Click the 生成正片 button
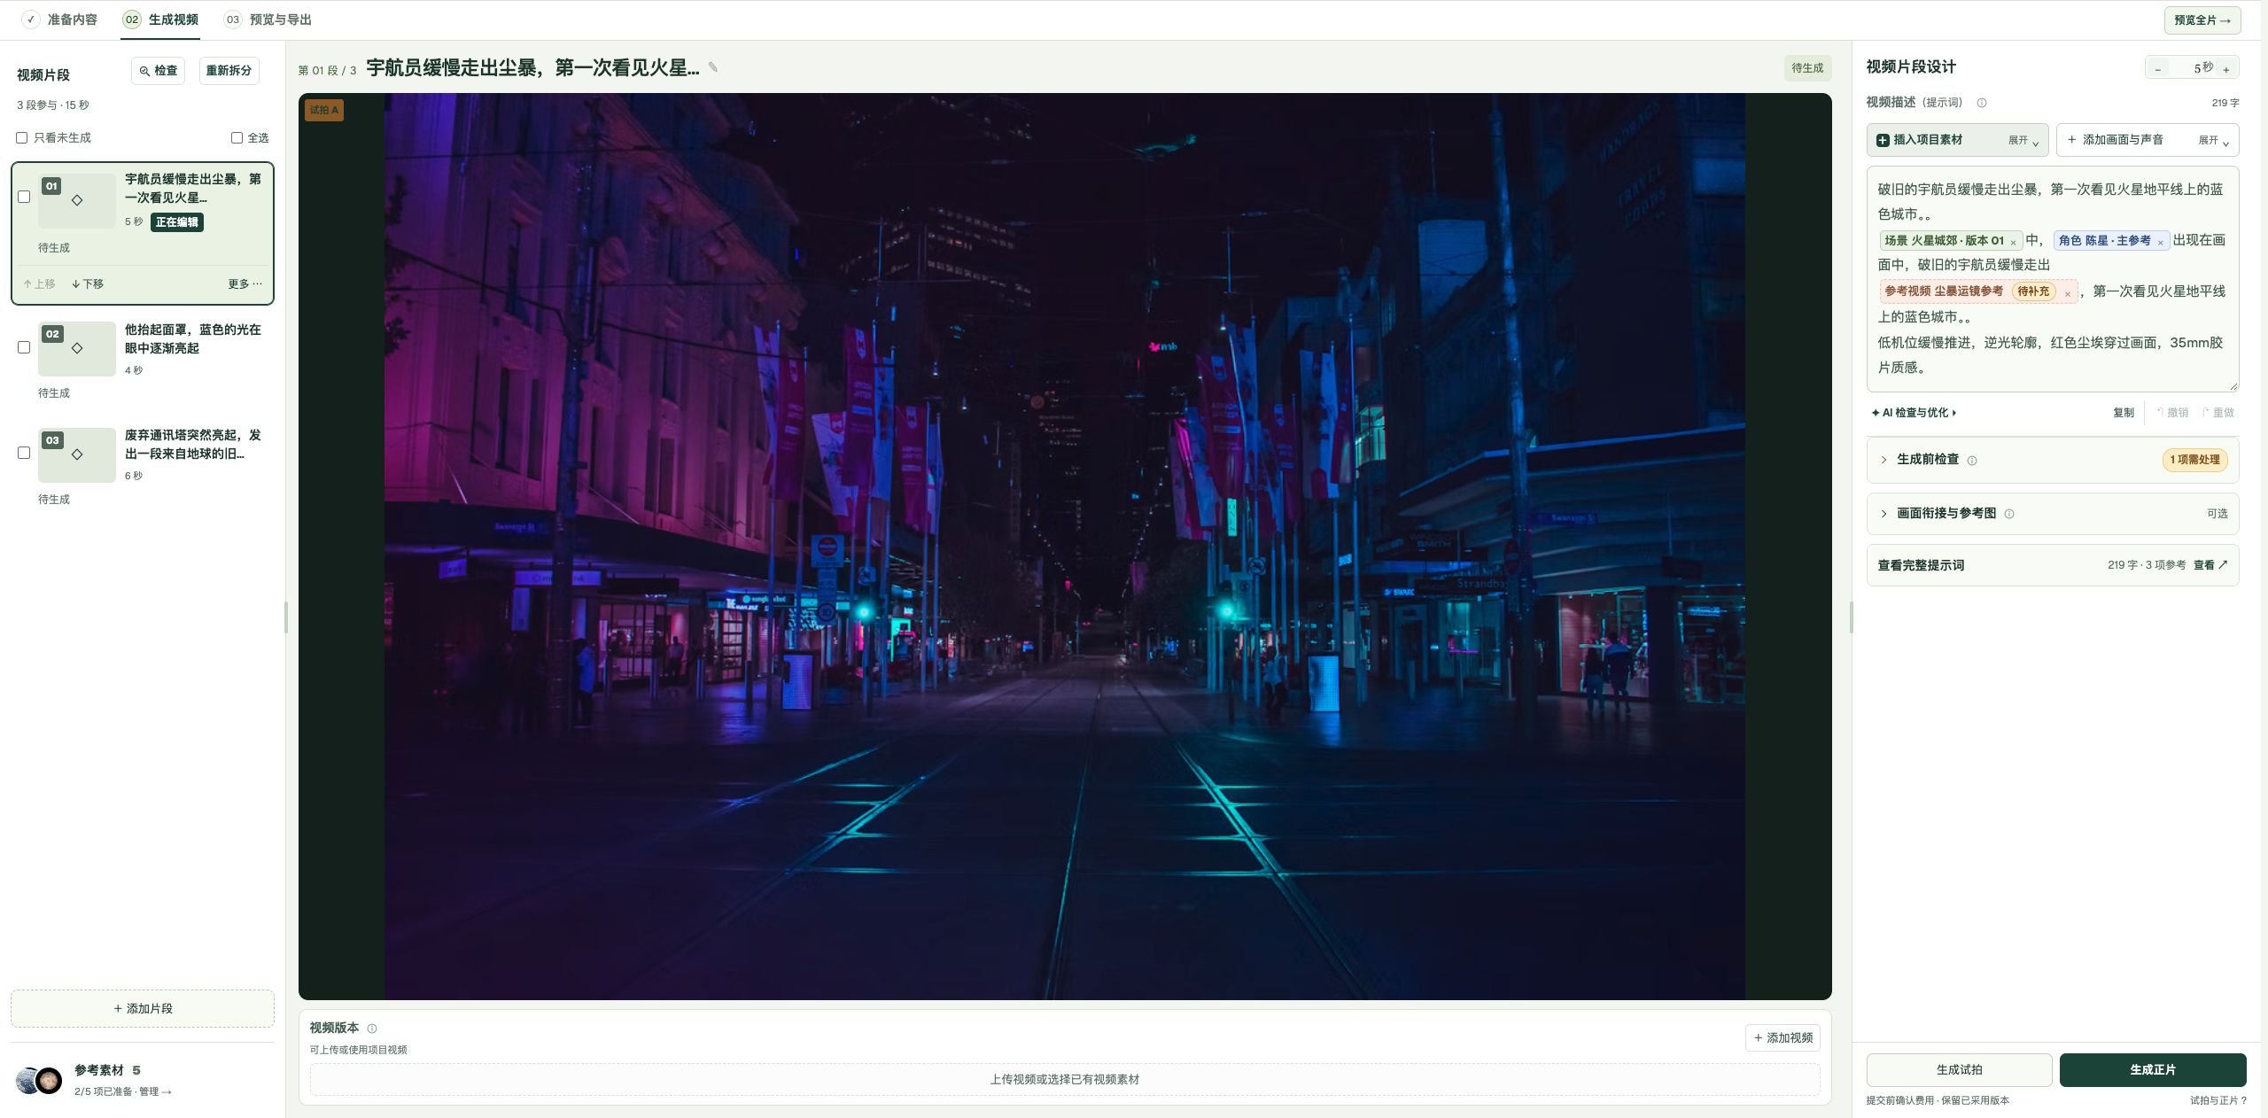 [x=2153, y=1070]
